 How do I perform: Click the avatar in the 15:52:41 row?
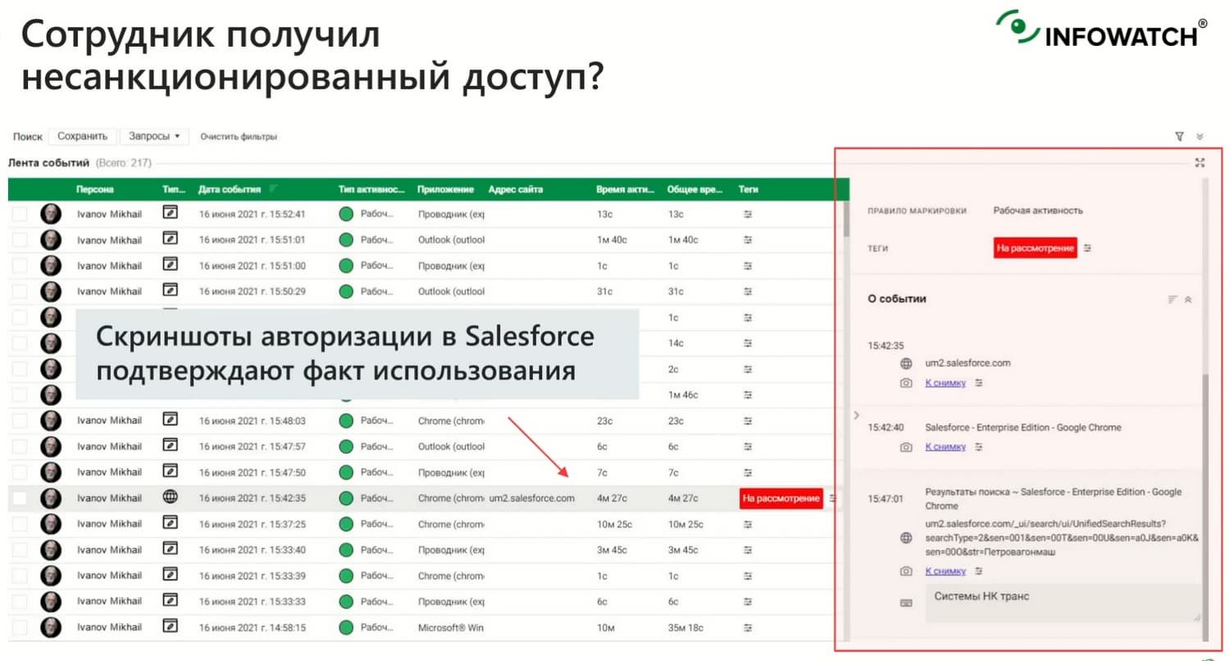click(x=51, y=214)
